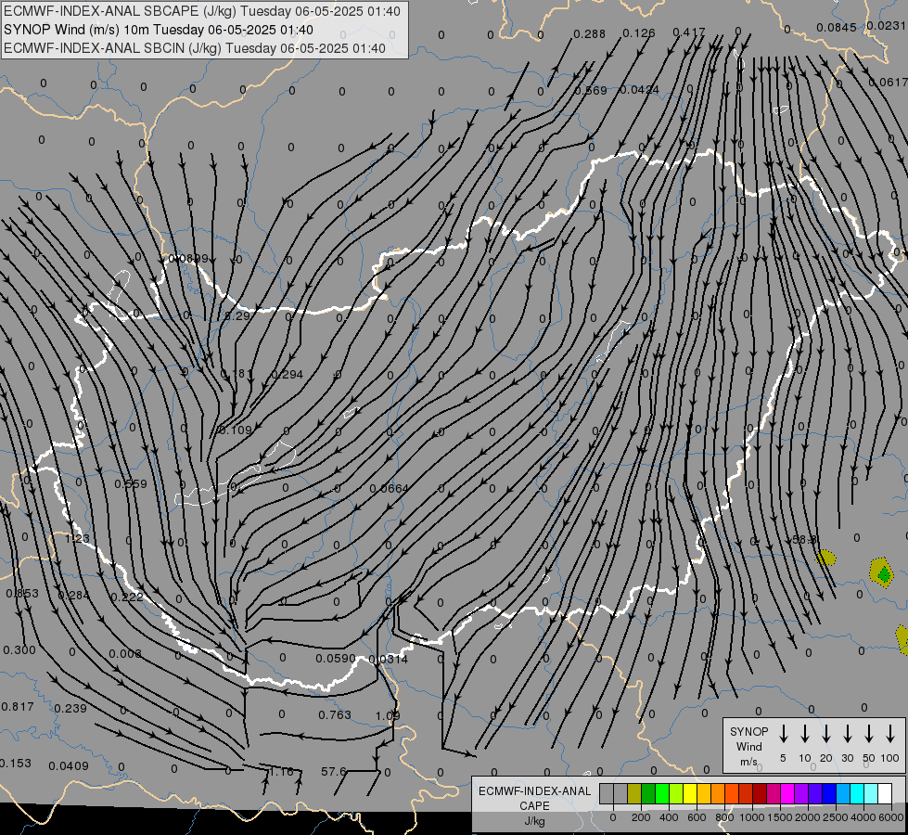Screen dimensions: 908x835
Task: Click the 30 m/s wind arrow in legend
Action: point(847,734)
